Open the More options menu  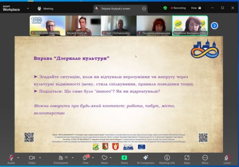tap(205, 159)
